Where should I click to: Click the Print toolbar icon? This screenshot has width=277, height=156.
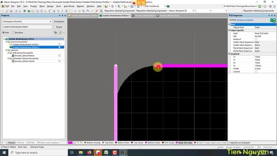coord(16,11)
